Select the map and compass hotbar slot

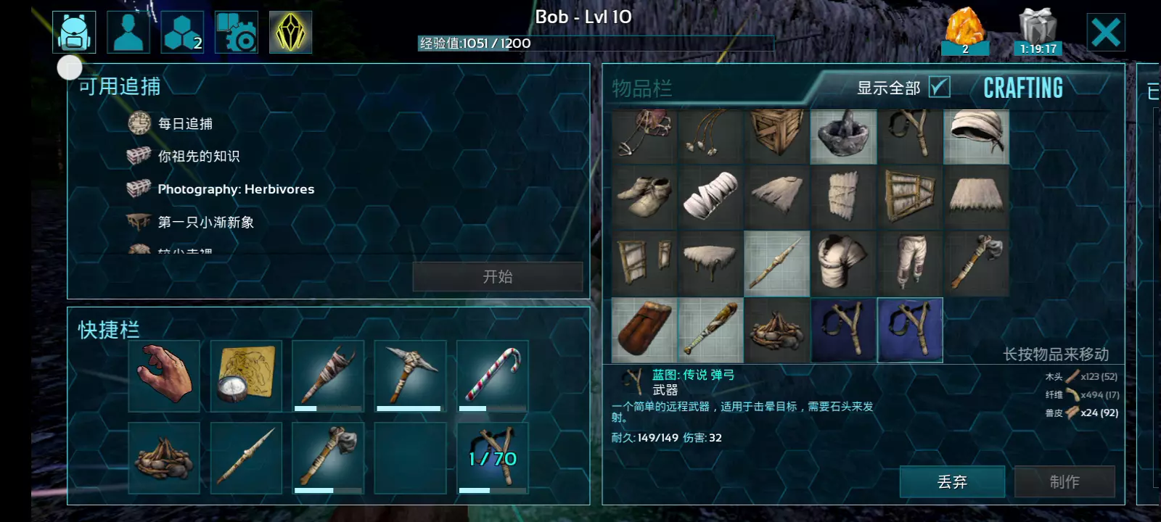(247, 376)
